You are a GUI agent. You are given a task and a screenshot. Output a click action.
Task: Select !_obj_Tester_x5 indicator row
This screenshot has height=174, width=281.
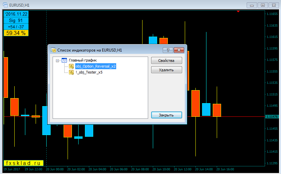pos(89,72)
